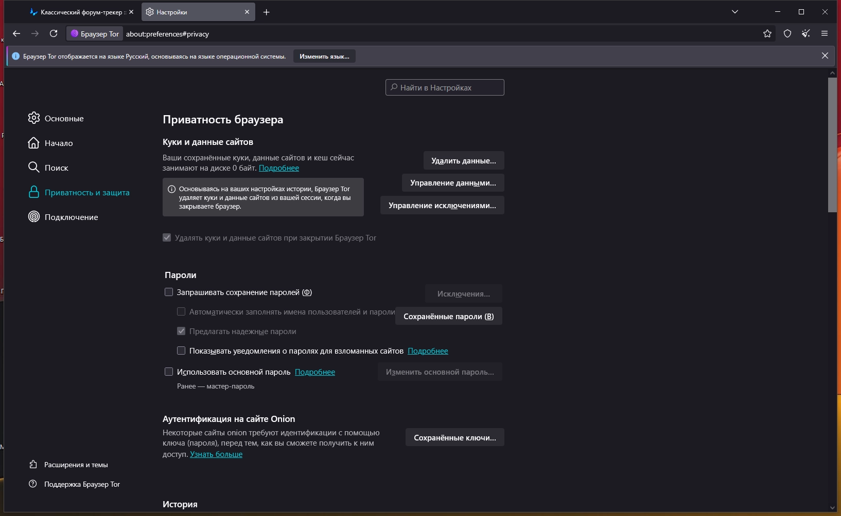This screenshot has width=841, height=516.
Task: Open a new tab with the plus icon
Action: pos(266,12)
